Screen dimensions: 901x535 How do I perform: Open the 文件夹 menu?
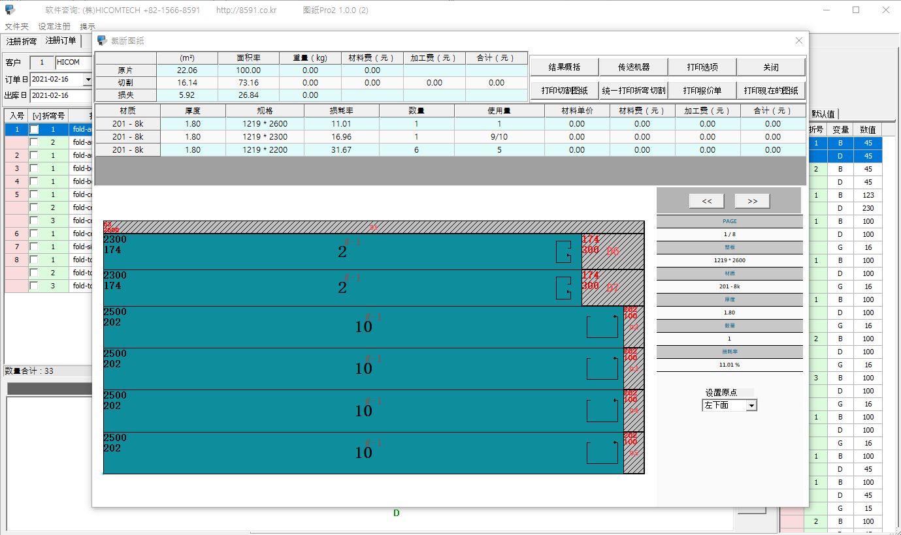17,27
